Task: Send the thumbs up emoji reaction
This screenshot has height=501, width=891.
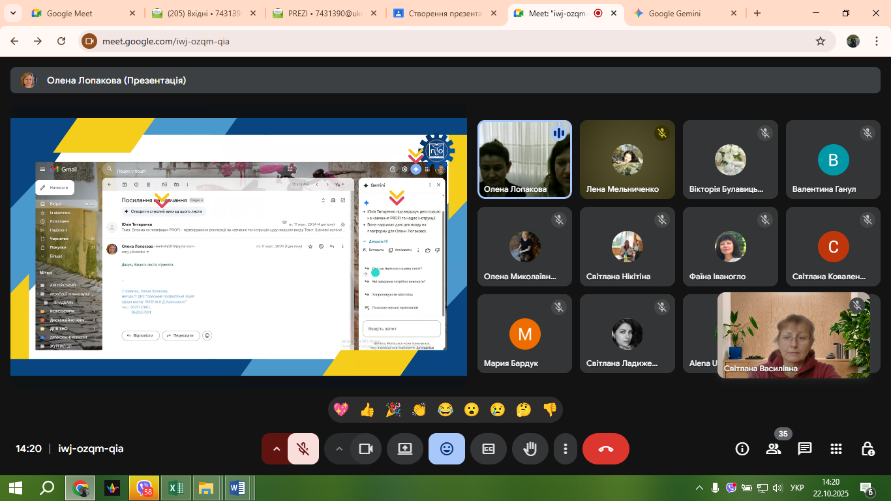Action: coord(367,410)
